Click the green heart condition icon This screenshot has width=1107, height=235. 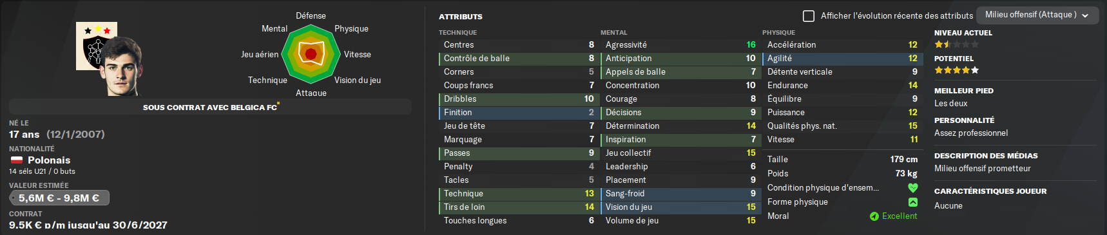pos(912,188)
